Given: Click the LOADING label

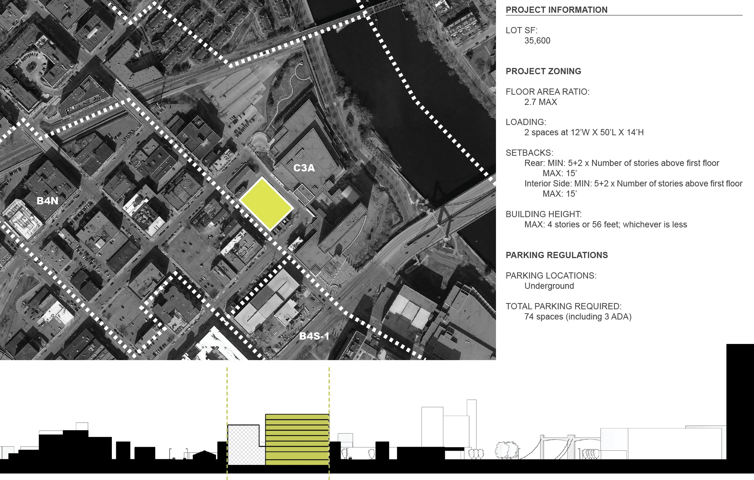Looking at the screenshot, I should pyautogui.click(x=526, y=122).
